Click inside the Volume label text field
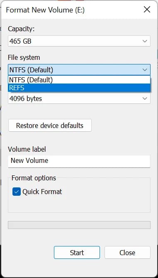The width and height of the screenshot is (158, 278). [79, 161]
